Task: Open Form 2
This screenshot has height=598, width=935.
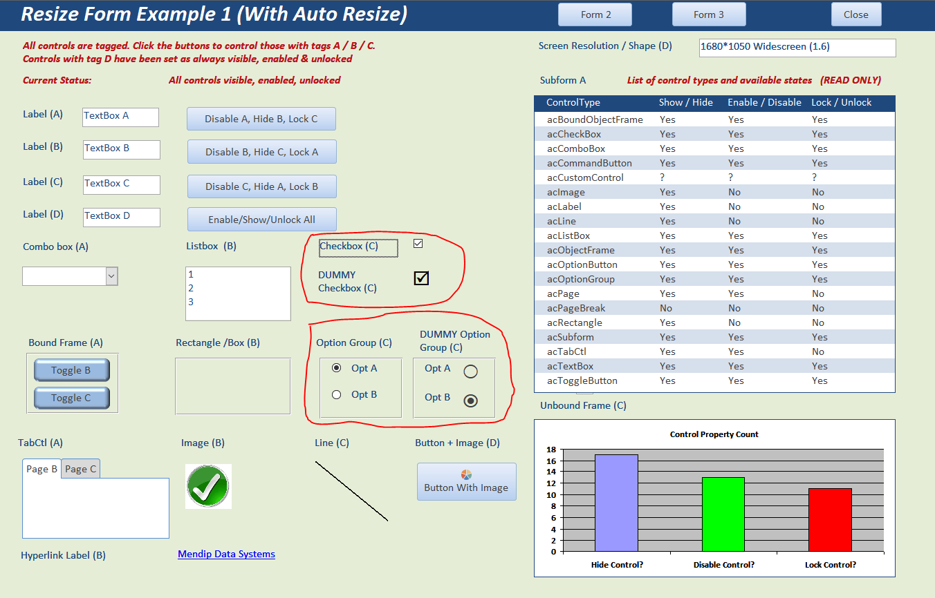Action: pos(595,15)
